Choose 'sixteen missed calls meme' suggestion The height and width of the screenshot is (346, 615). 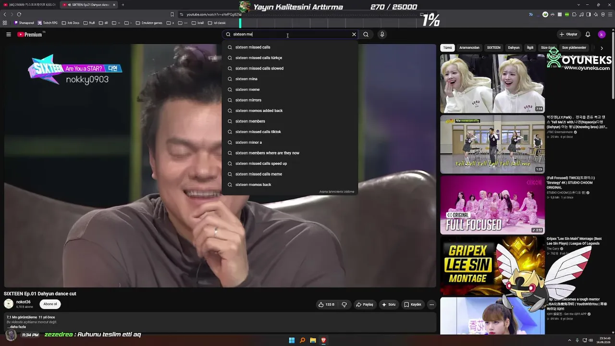(x=290, y=174)
